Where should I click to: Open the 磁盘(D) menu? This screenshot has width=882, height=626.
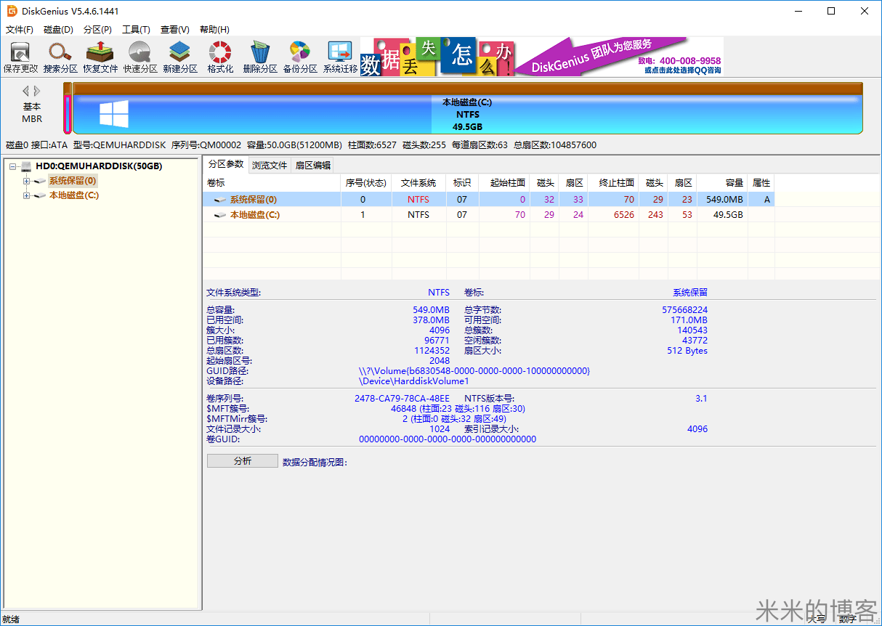coord(57,30)
